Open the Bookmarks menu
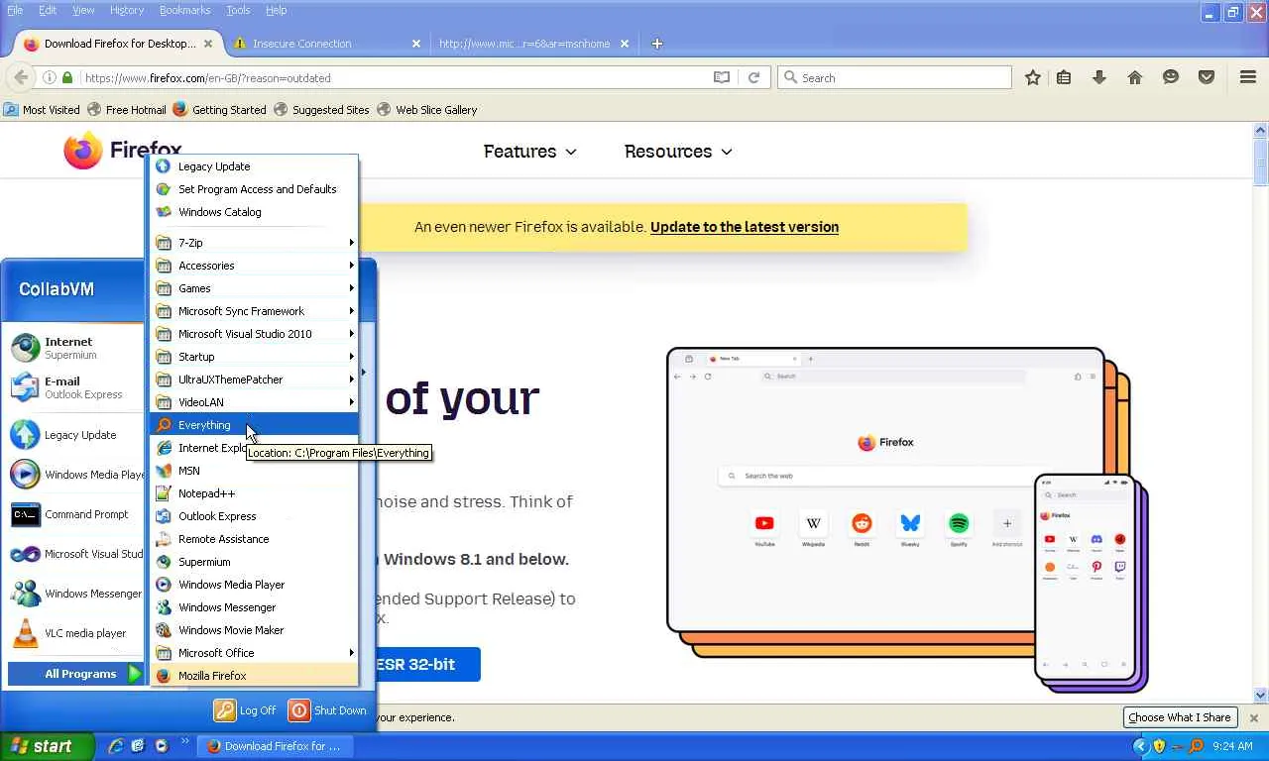 pyautogui.click(x=184, y=10)
